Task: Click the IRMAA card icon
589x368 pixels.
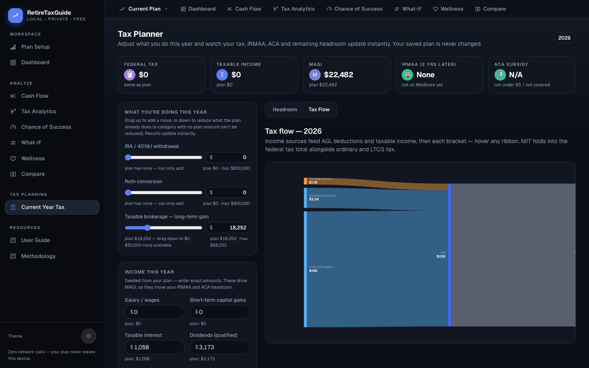Action: pos(407,75)
